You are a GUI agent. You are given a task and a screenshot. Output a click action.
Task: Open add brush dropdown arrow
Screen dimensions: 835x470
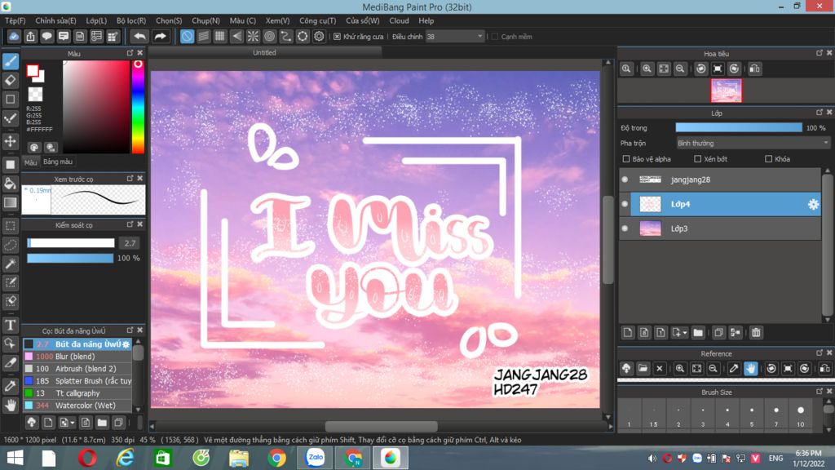pyautogui.click(x=73, y=423)
